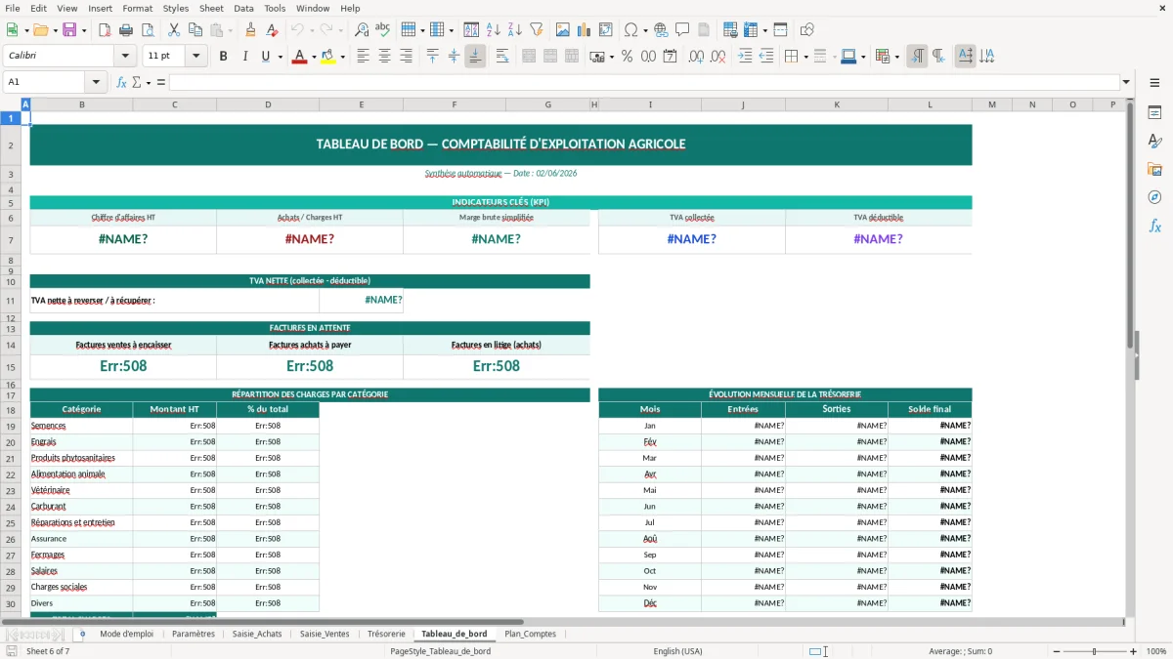Image resolution: width=1173 pixels, height=659 pixels.
Task: Click the zoom in plus button
Action: tap(1133, 651)
